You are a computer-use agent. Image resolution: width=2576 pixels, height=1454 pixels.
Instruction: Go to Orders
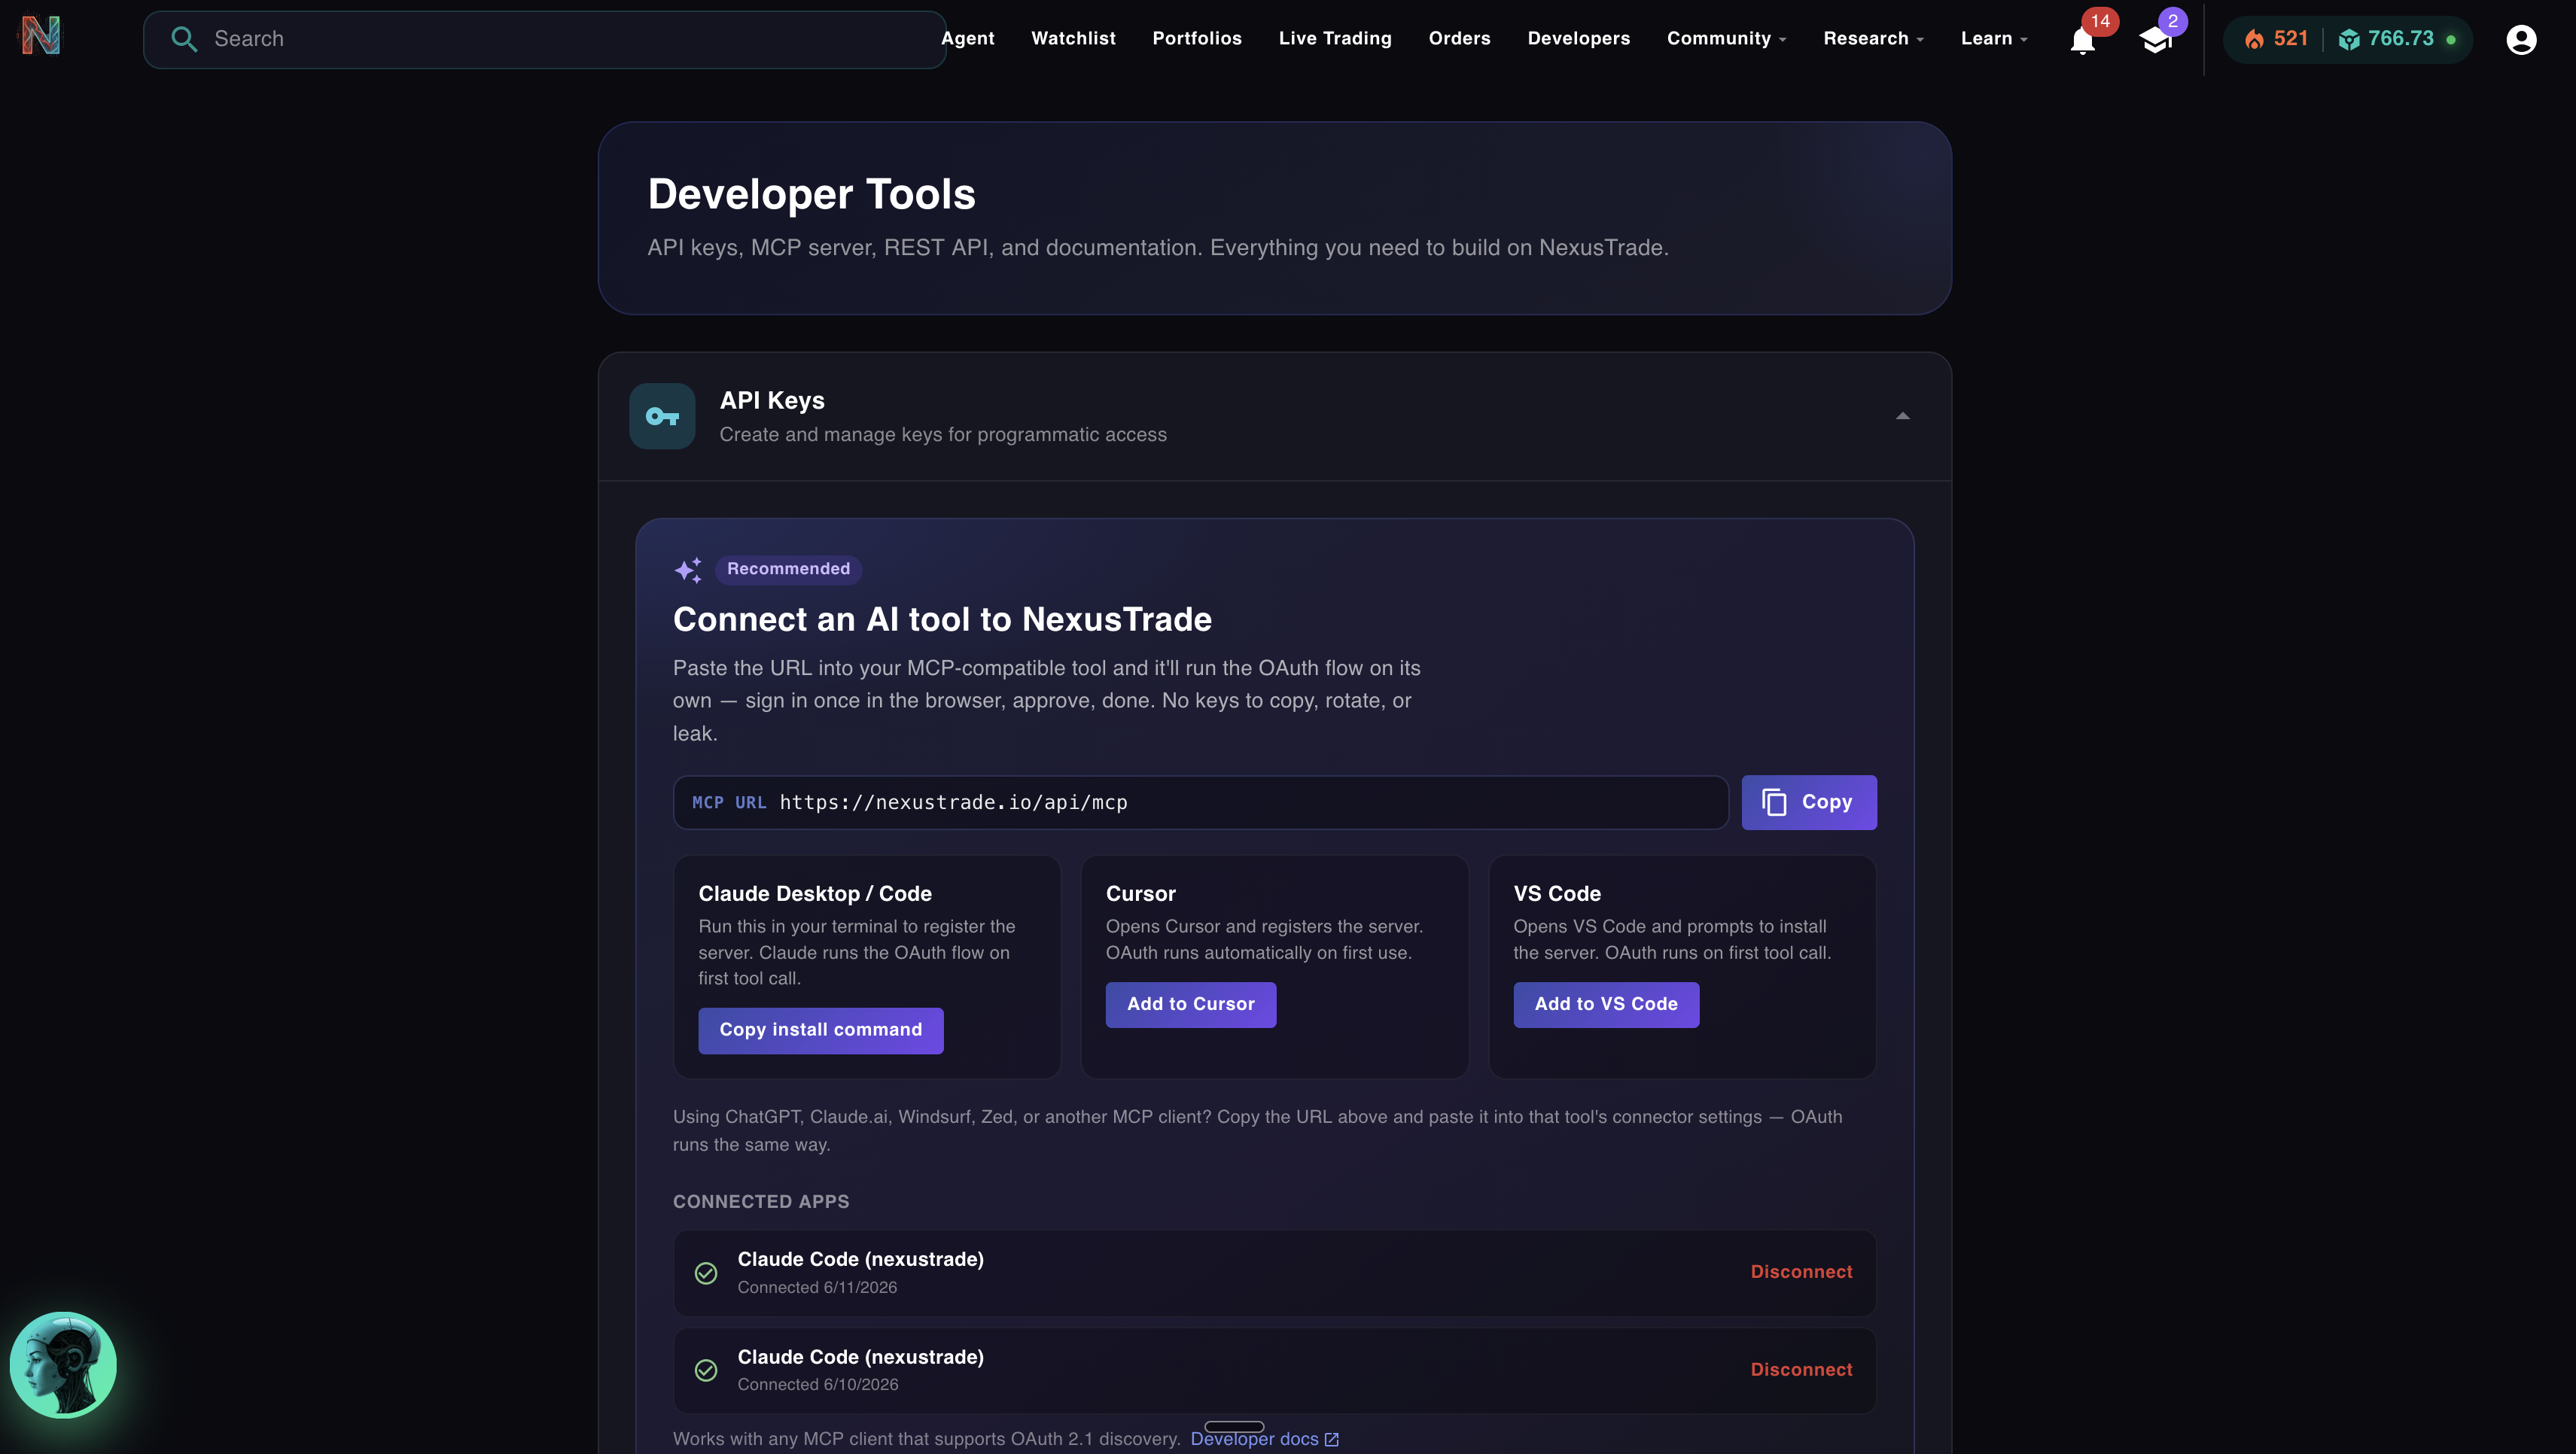click(1459, 38)
